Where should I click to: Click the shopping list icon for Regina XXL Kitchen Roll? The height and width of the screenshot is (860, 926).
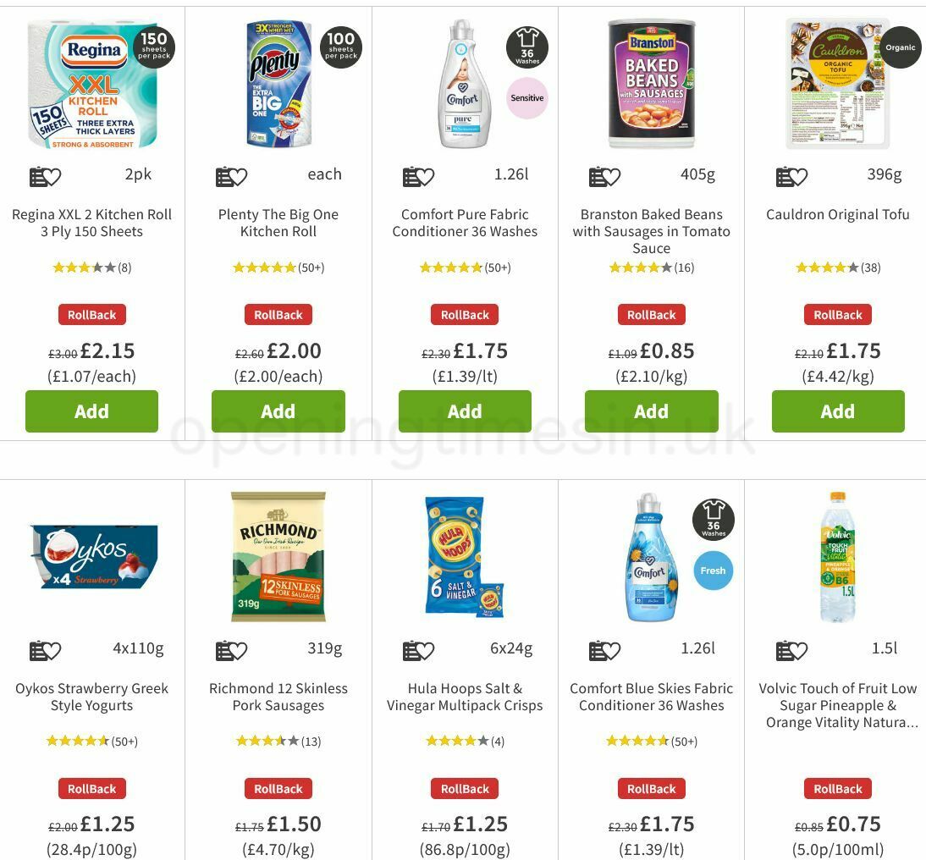(x=37, y=175)
